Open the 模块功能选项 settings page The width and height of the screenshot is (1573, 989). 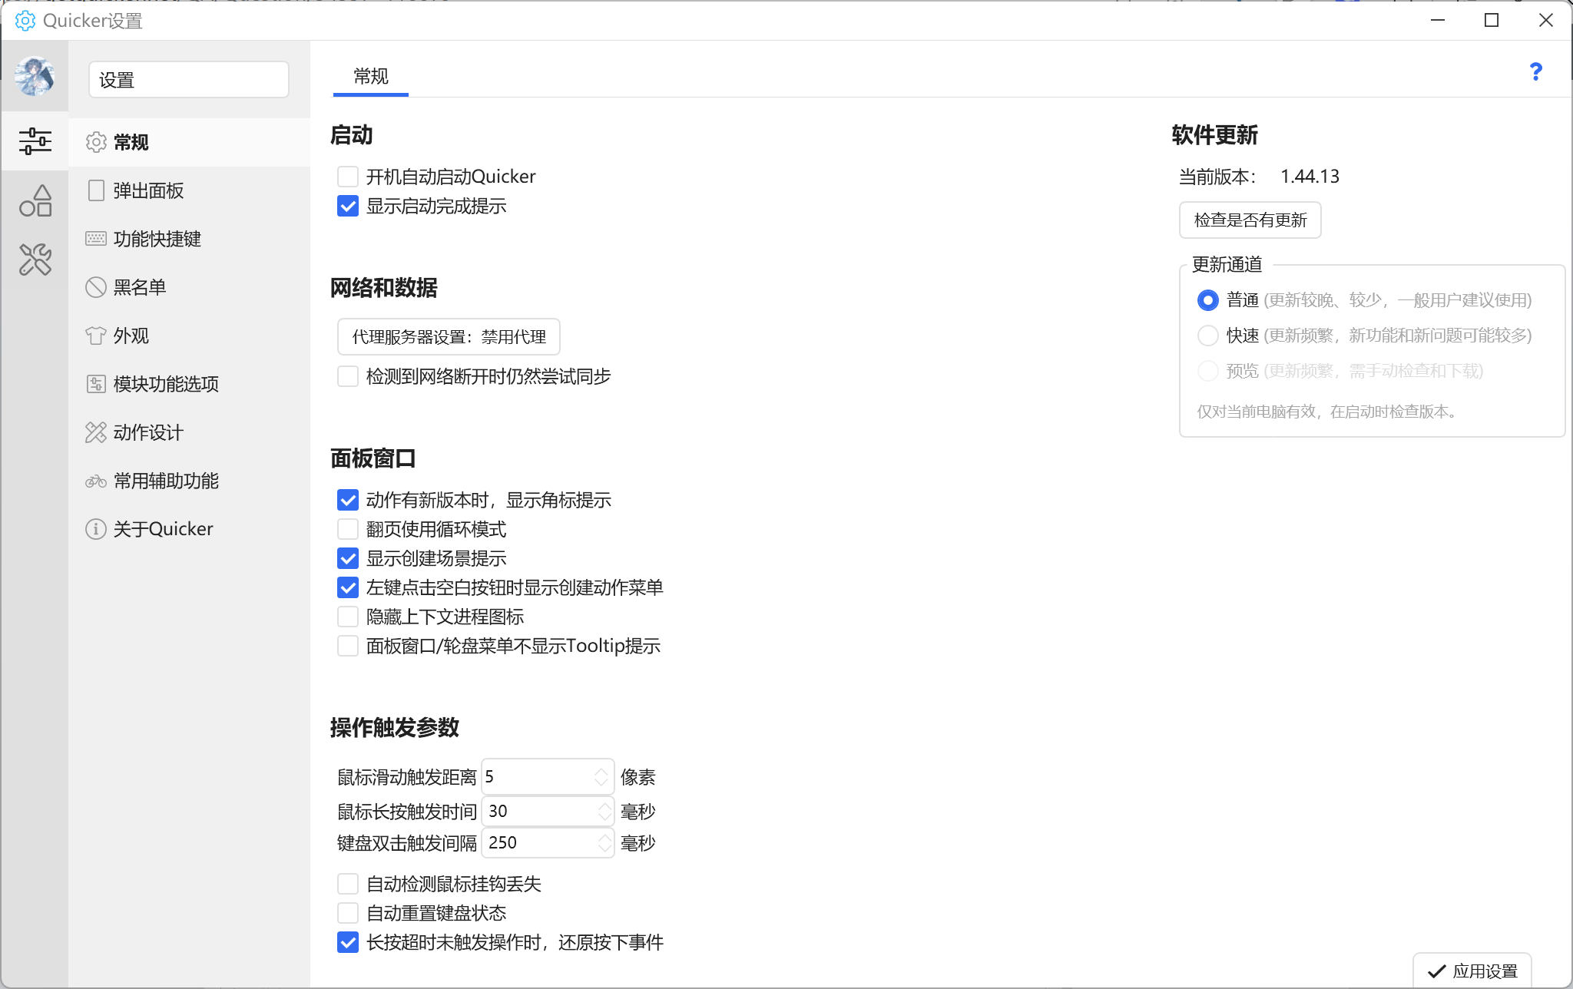[x=189, y=384]
